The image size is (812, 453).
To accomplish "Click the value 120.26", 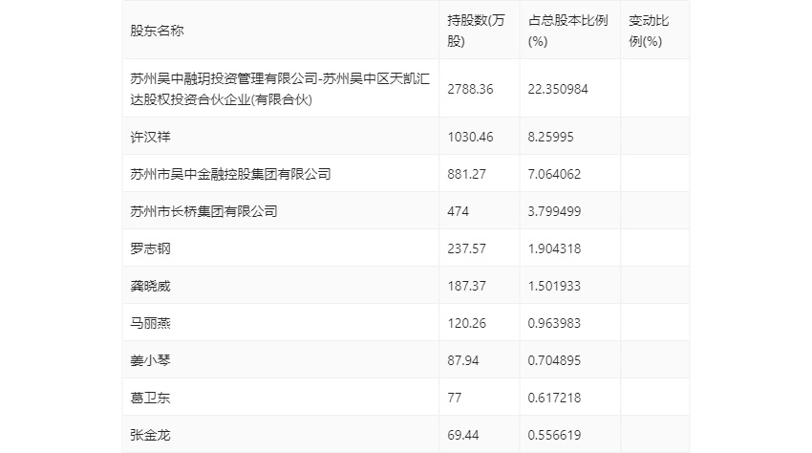I will [466, 323].
